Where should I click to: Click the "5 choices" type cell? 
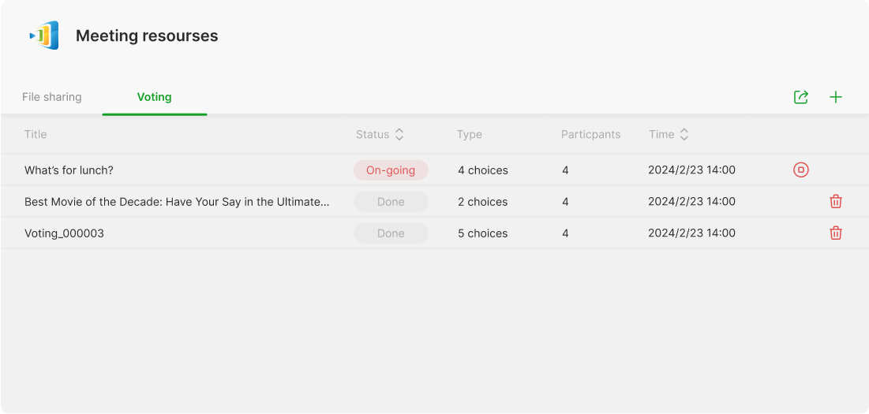click(483, 233)
